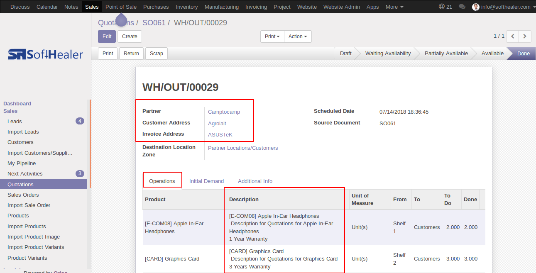Open the Notes menu
536x273 pixels.
(x=71, y=7)
